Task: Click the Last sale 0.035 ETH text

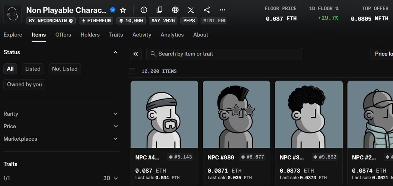Action: pos(230,178)
